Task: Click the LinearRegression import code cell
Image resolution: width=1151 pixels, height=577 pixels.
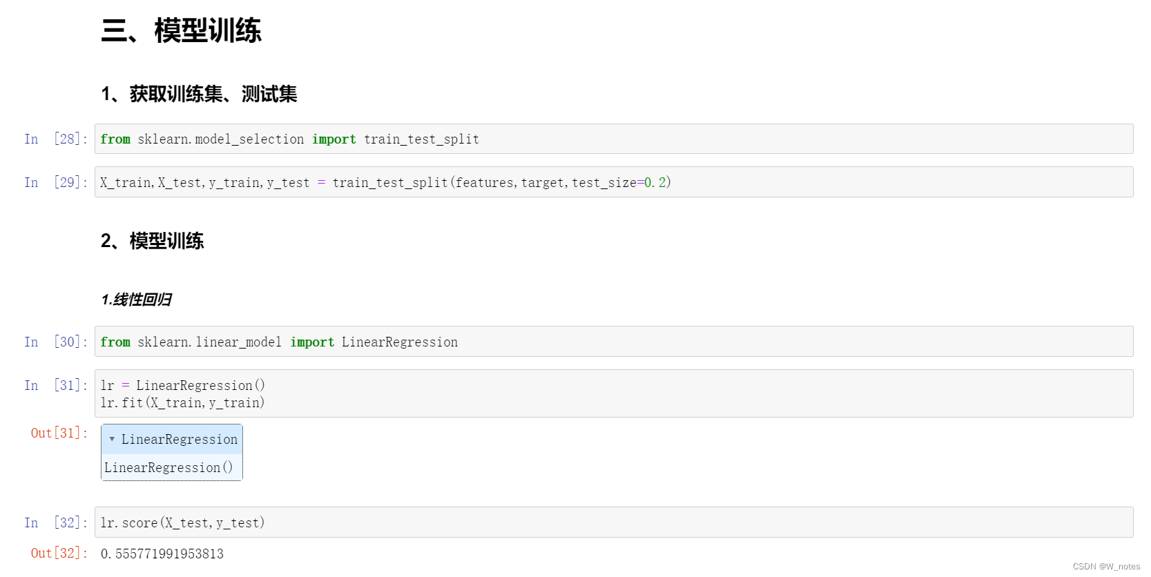Action: 614,342
